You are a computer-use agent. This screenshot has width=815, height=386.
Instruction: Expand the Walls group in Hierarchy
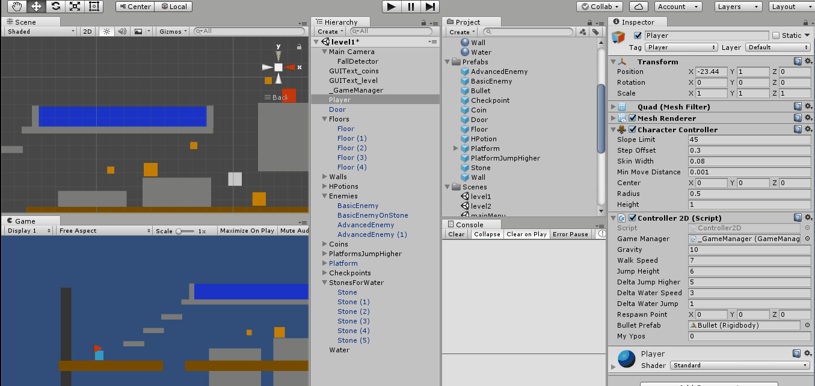(x=324, y=177)
